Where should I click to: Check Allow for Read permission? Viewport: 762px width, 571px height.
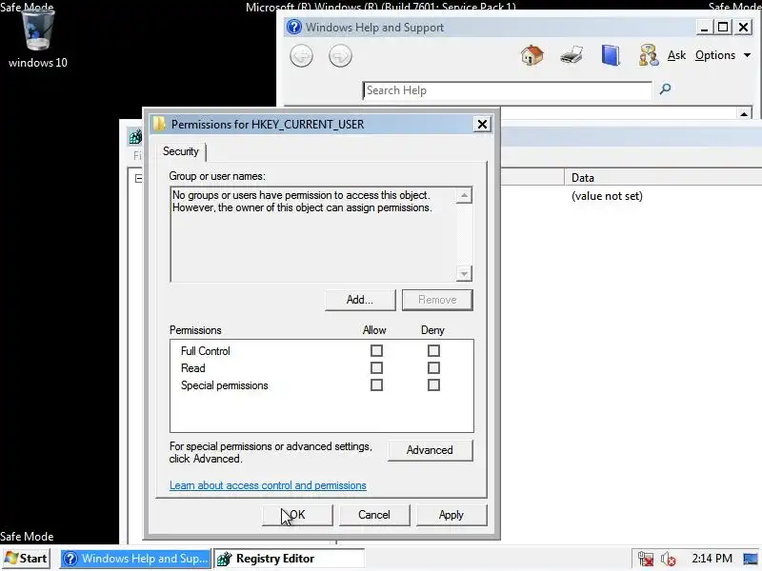[x=376, y=367]
